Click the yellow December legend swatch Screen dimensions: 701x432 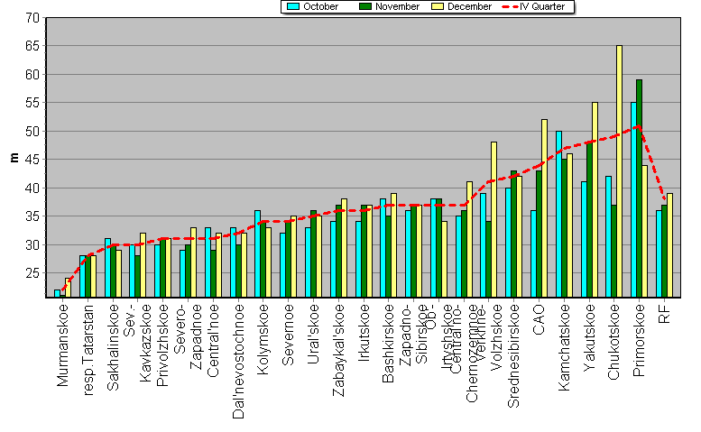click(438, 6)
